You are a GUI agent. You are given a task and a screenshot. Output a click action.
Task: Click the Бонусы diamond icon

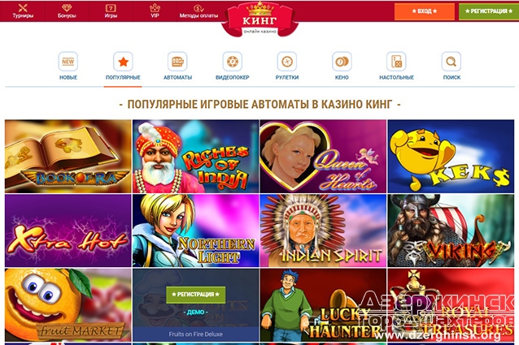tap(67, 7)
